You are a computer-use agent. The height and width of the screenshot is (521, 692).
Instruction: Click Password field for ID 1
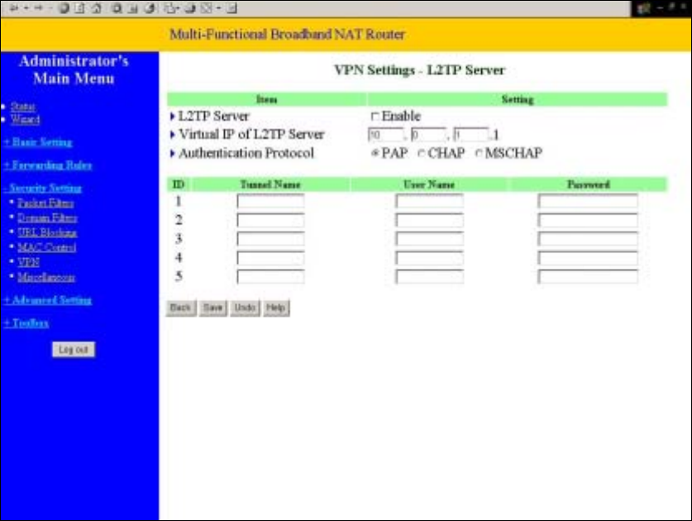588,201
